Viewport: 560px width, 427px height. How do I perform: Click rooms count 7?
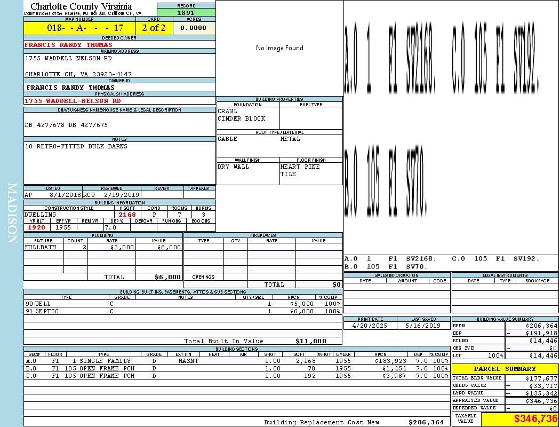179,215
